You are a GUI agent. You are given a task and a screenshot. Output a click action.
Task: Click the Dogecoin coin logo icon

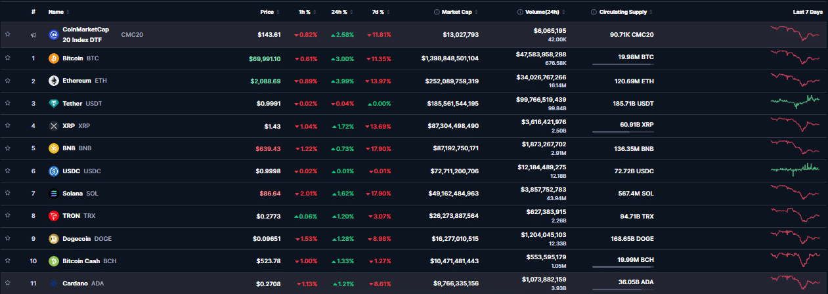tap(54, 239)
